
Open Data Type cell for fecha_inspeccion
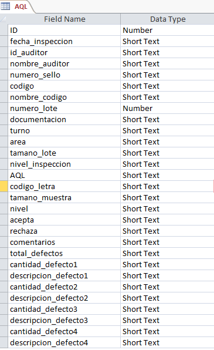(x=168, y=41)
